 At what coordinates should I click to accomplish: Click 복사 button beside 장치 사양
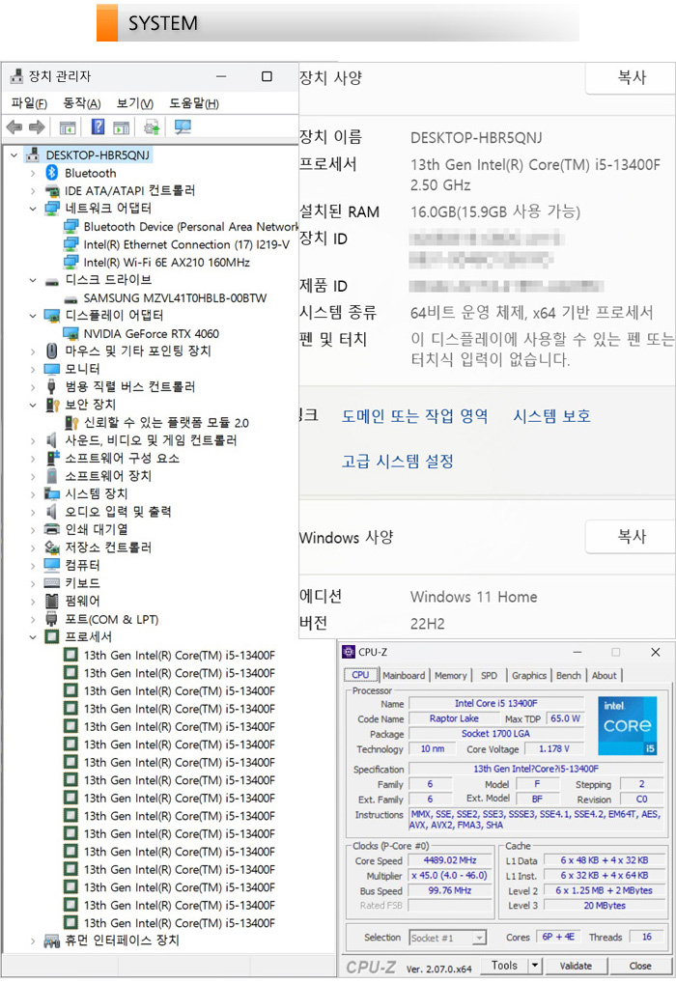click(x=631, y=78)
